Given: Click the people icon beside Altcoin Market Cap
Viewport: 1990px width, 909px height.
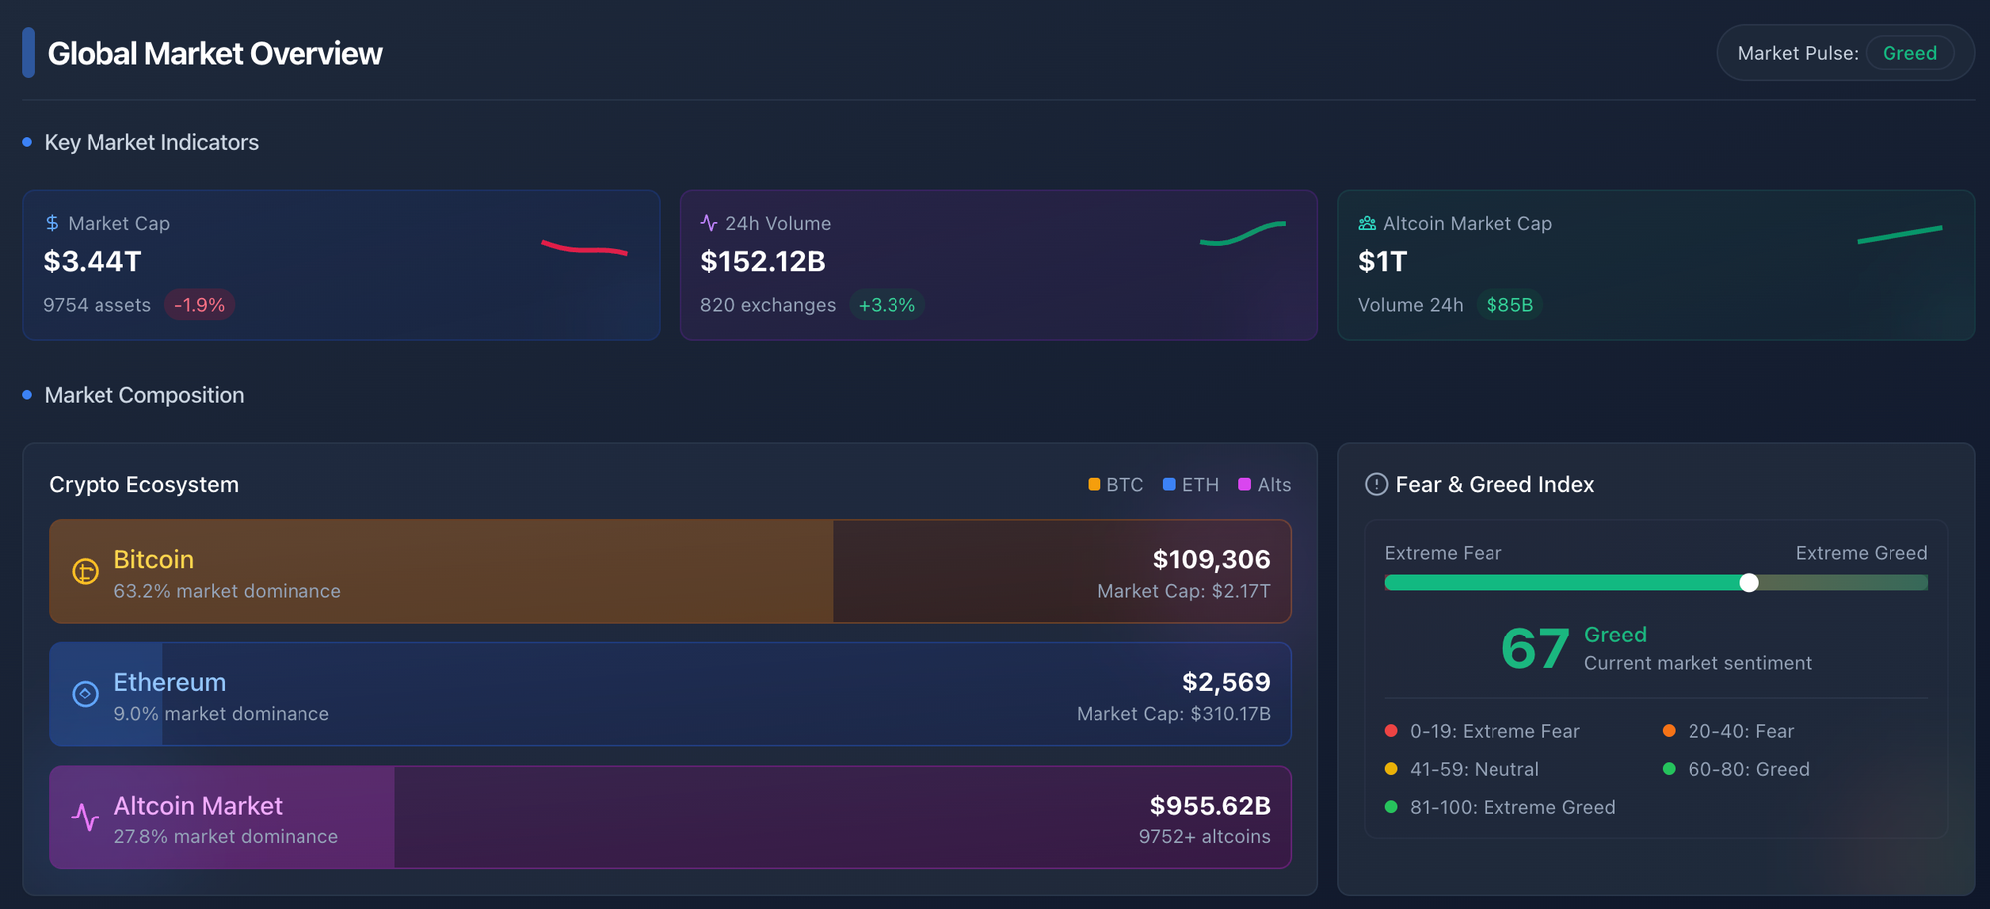Looking at the screenshot, I should [x=1367, y=223].
